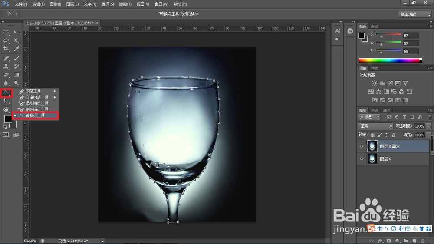Open the 基本功能 workspace dropdown

point(415,14)
